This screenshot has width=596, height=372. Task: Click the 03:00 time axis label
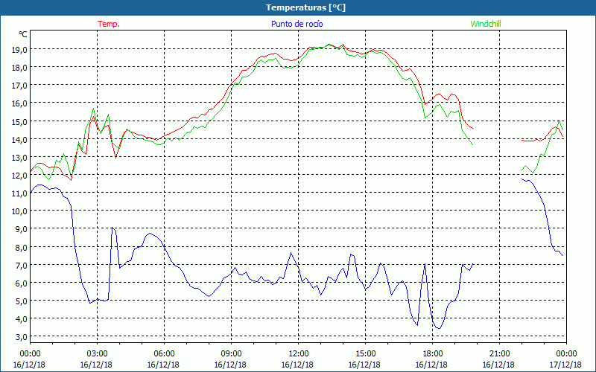coord(97,354)
